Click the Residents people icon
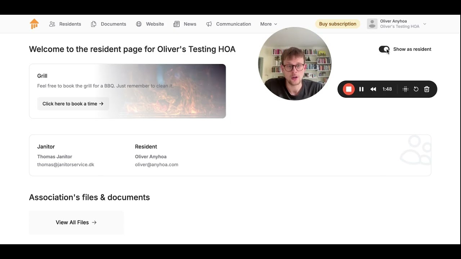 coord(52,24)
